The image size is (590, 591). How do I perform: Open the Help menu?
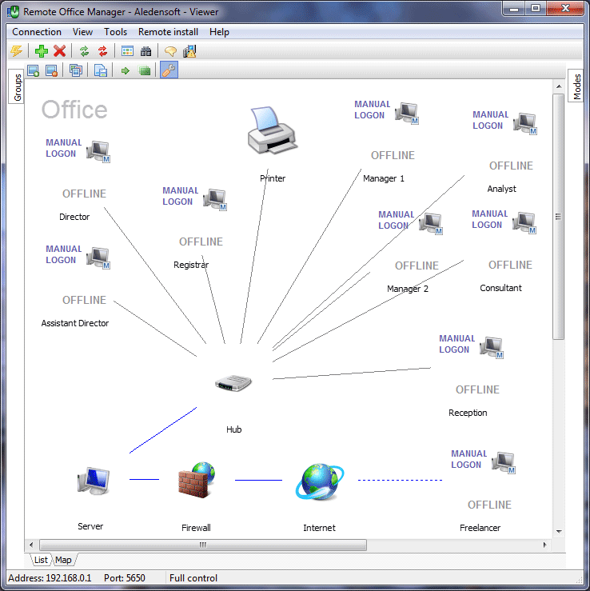pos(219,32)
